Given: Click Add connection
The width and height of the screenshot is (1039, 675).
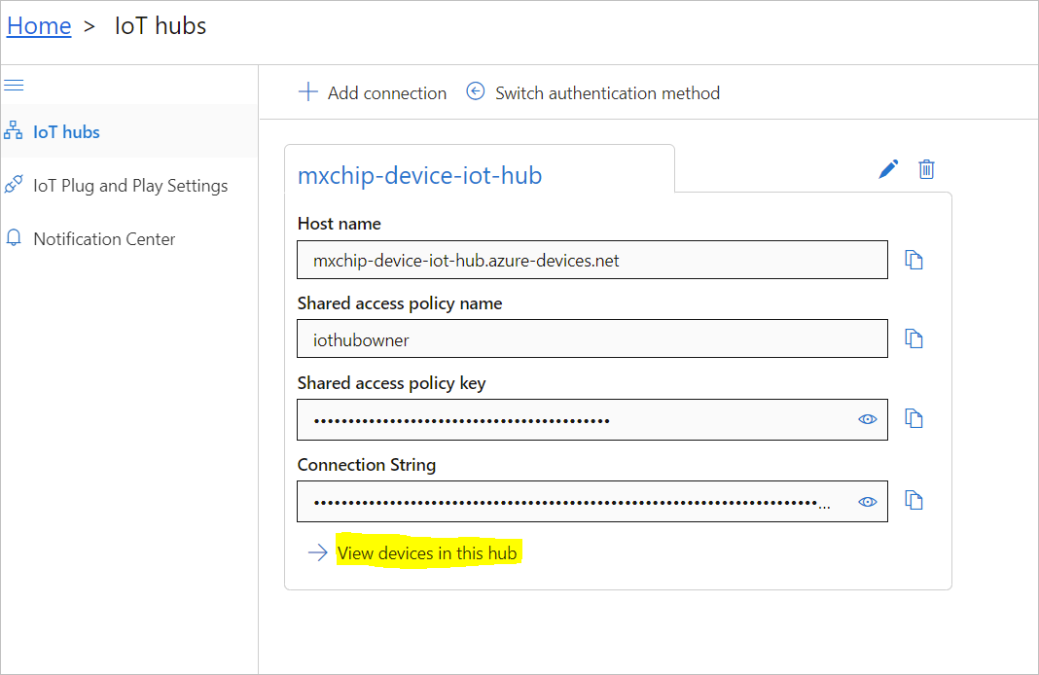Looking at the screenshot, I should (x=373, y=92).
